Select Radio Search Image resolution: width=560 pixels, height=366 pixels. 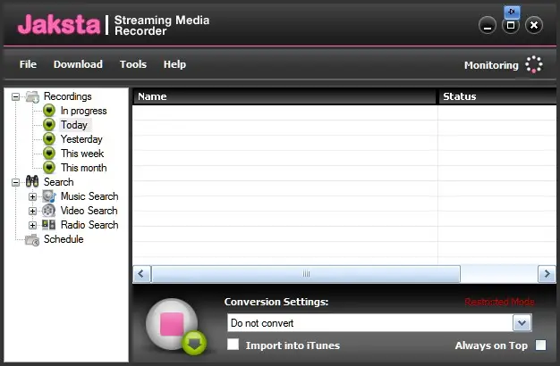(89, 225)
